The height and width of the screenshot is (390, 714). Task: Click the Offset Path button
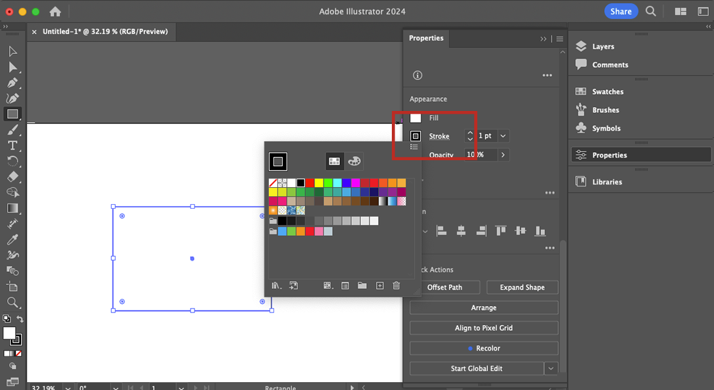445,288
